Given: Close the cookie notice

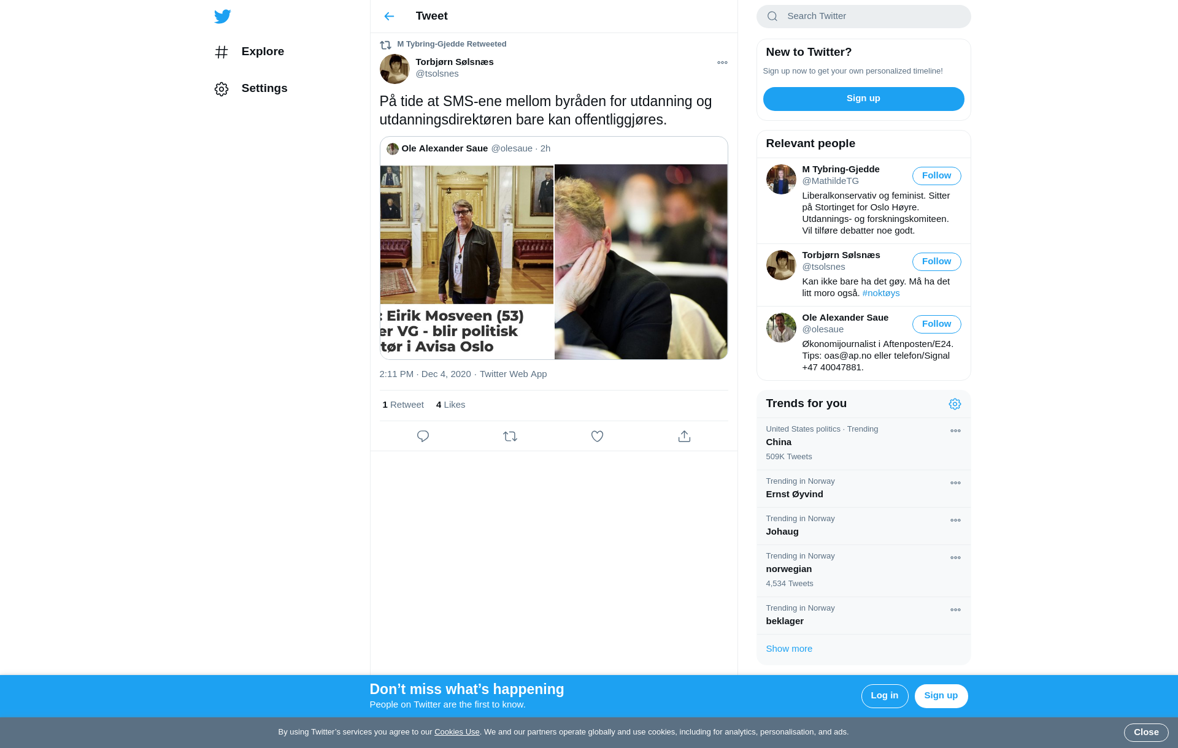Looking at the screenshot, I should pyautogui.click(x=1146, y=733).
